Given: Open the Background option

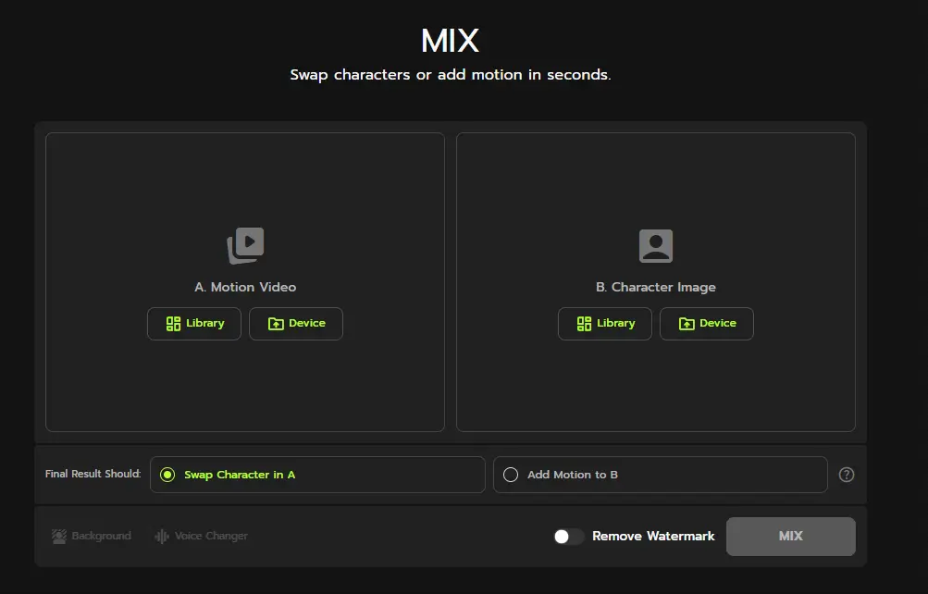Looking at the screenshot, I should tap(92, 536).
